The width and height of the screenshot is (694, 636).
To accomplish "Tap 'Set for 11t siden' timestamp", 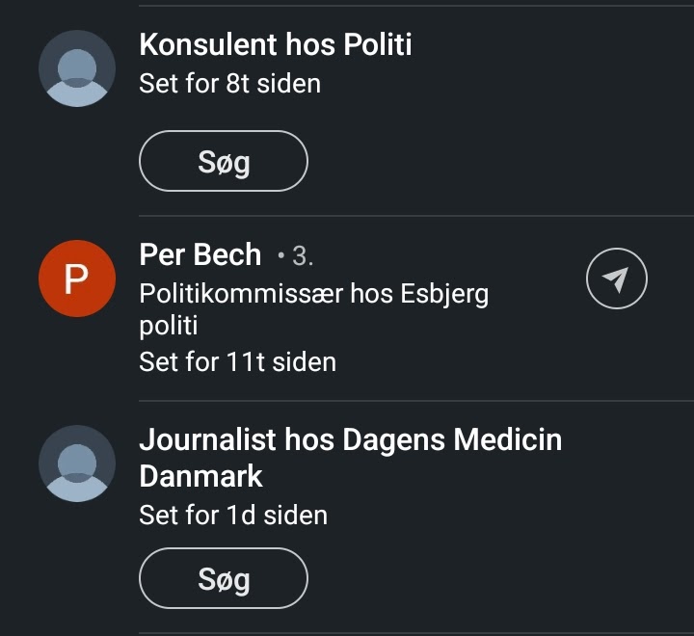I will coord(238,361).
